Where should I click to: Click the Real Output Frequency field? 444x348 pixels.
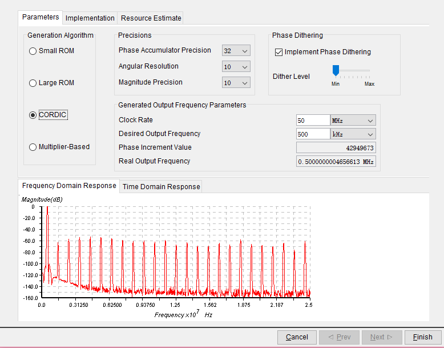[336, 162]
